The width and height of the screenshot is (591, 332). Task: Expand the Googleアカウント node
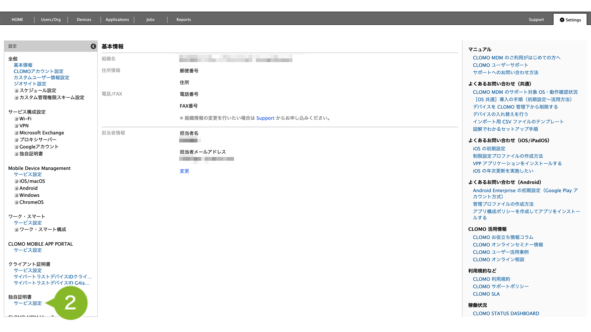[x=16, y=147]
